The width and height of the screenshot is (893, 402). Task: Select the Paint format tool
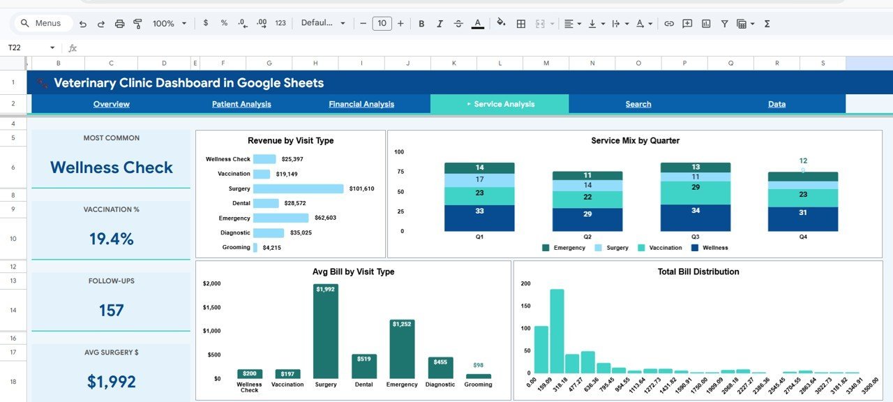point(137,23)
